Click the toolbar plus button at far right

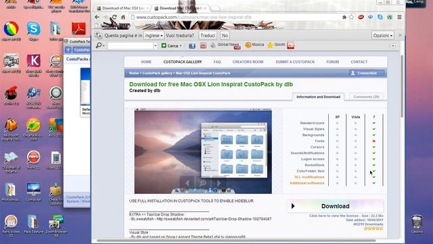click(392, 45)
